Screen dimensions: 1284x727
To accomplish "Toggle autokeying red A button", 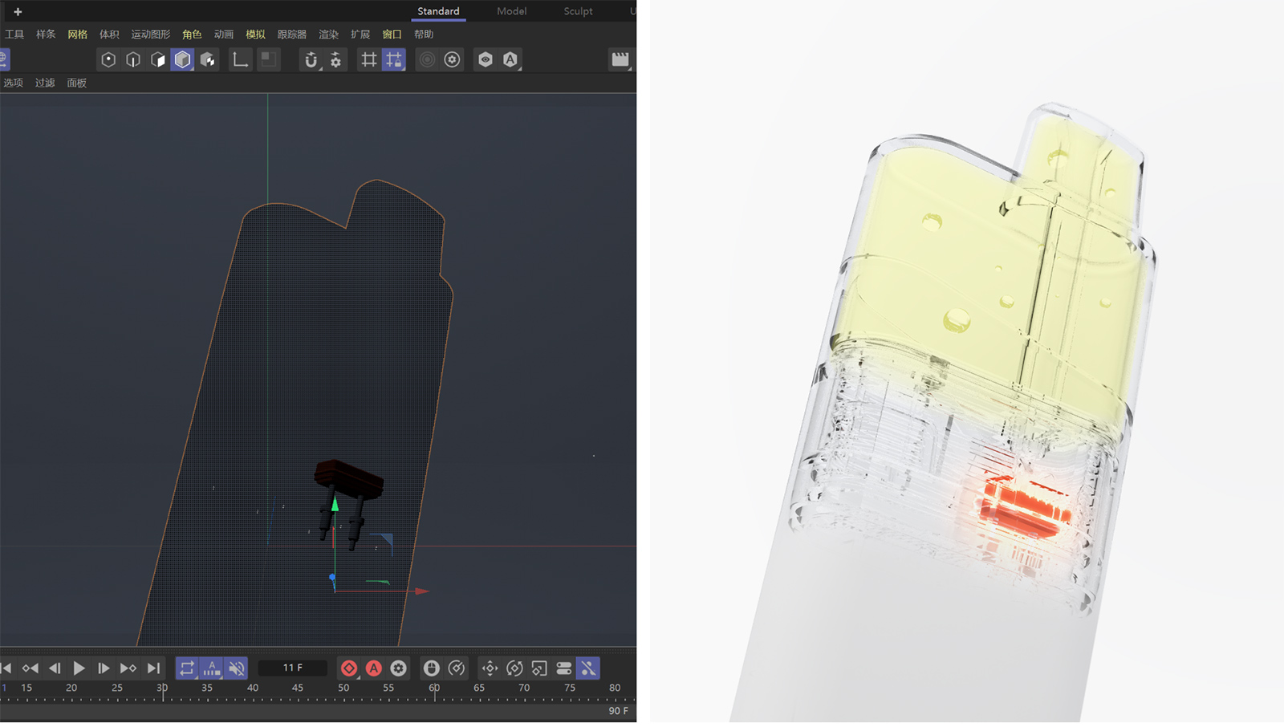I will coord(374,668).
